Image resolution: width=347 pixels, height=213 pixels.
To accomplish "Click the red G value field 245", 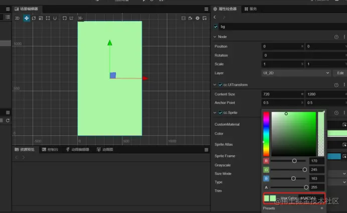I will click(x=317, y=169).
